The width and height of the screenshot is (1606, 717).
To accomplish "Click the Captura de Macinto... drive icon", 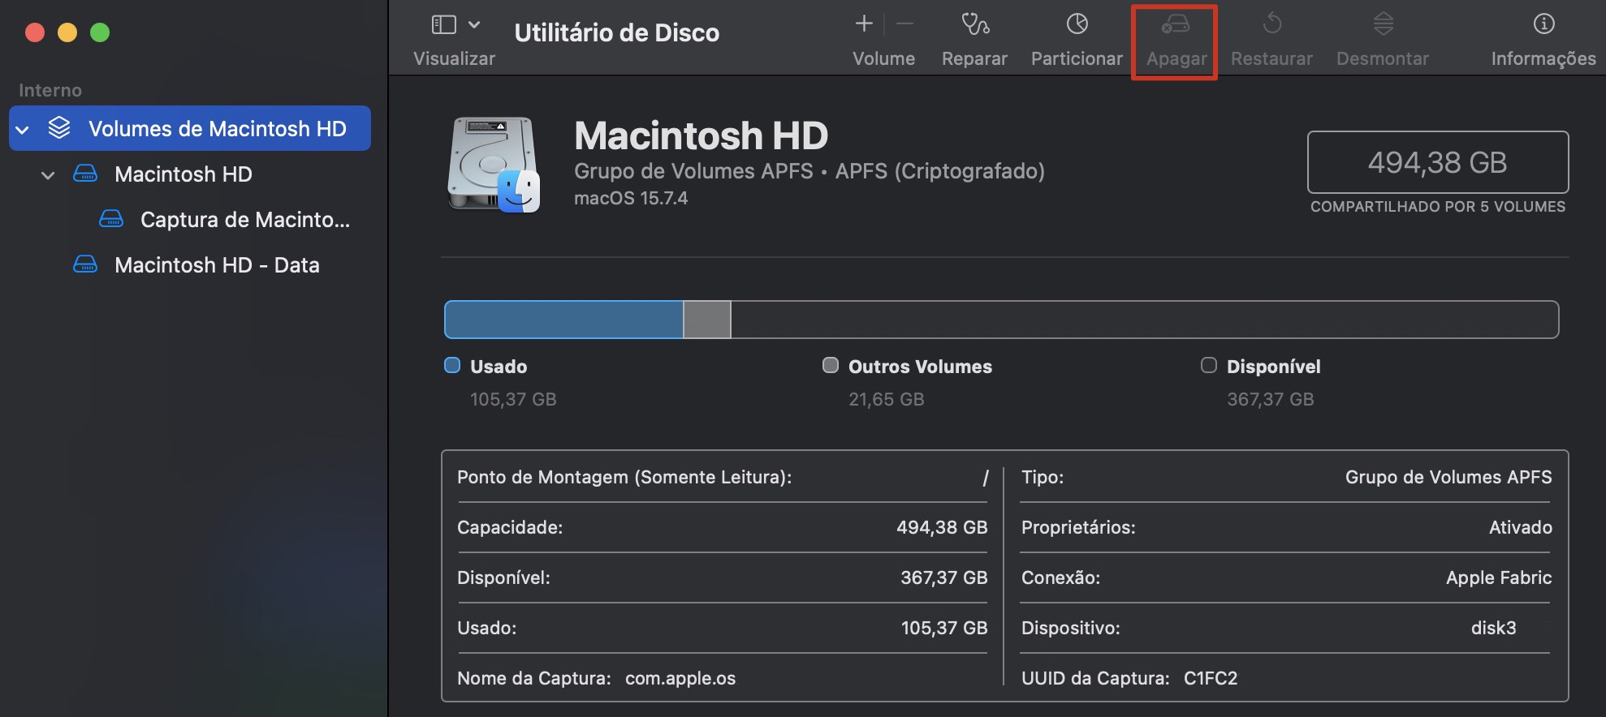I will (111, 219).
